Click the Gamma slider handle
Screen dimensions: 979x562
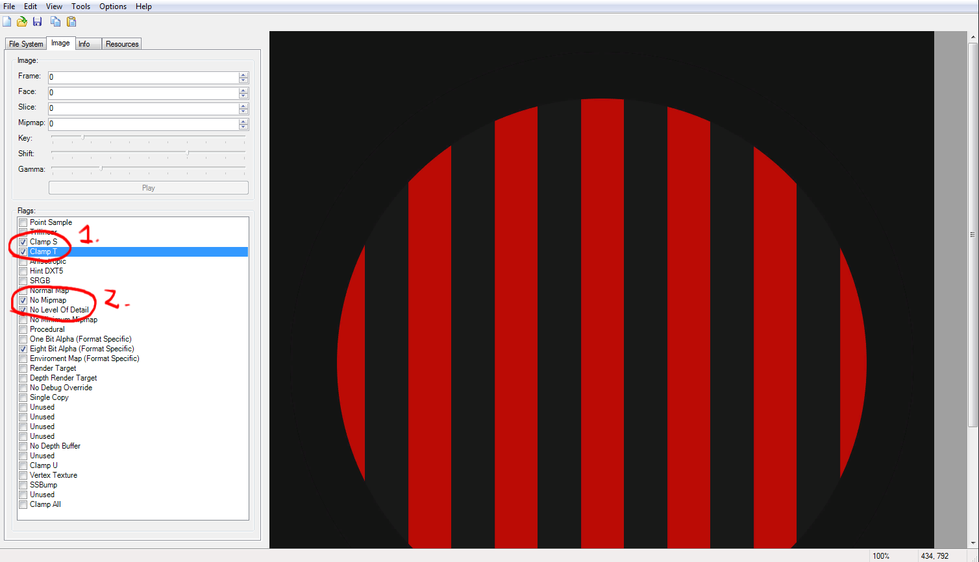tap(101, 168)
